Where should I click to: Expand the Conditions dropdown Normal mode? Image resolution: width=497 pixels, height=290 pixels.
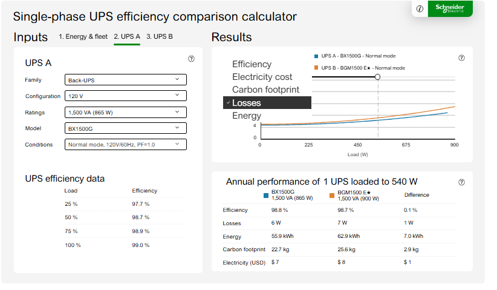click(x=126, y=144)
